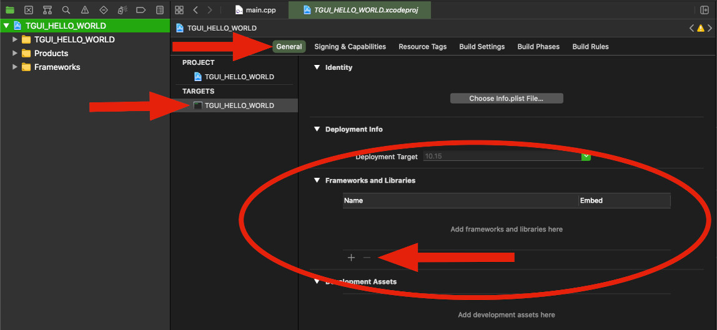Click the Embed column header

click(x=624, y=200)
